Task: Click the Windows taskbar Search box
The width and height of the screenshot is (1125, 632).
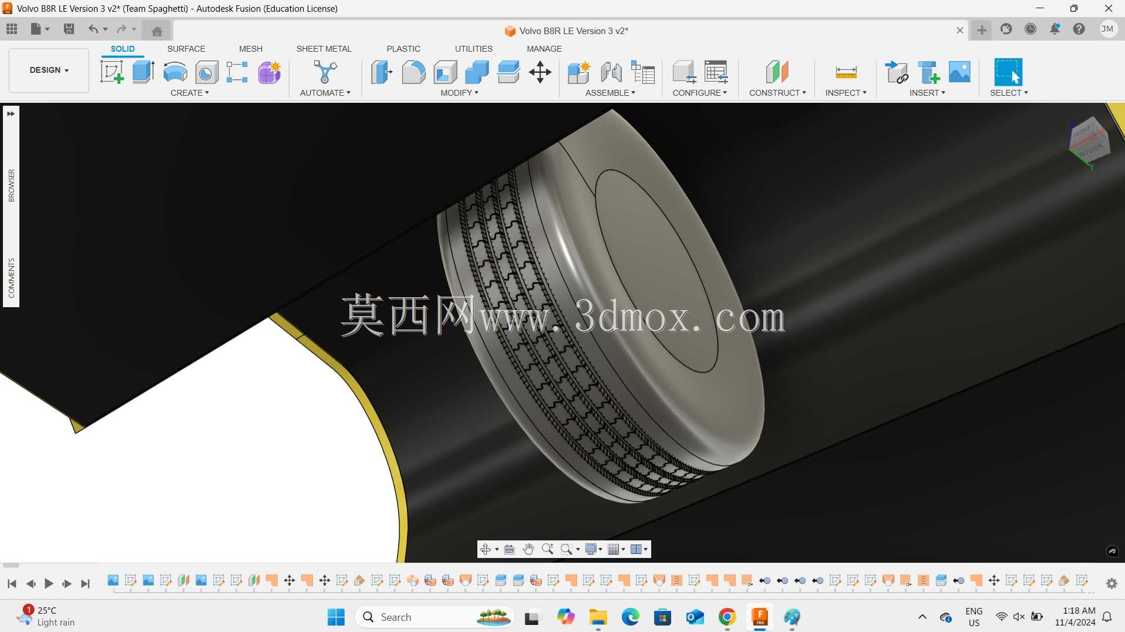Action: 435,617
